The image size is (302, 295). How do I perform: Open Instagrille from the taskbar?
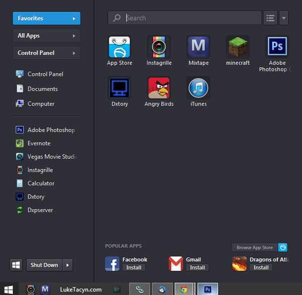[x=31, y=289]
